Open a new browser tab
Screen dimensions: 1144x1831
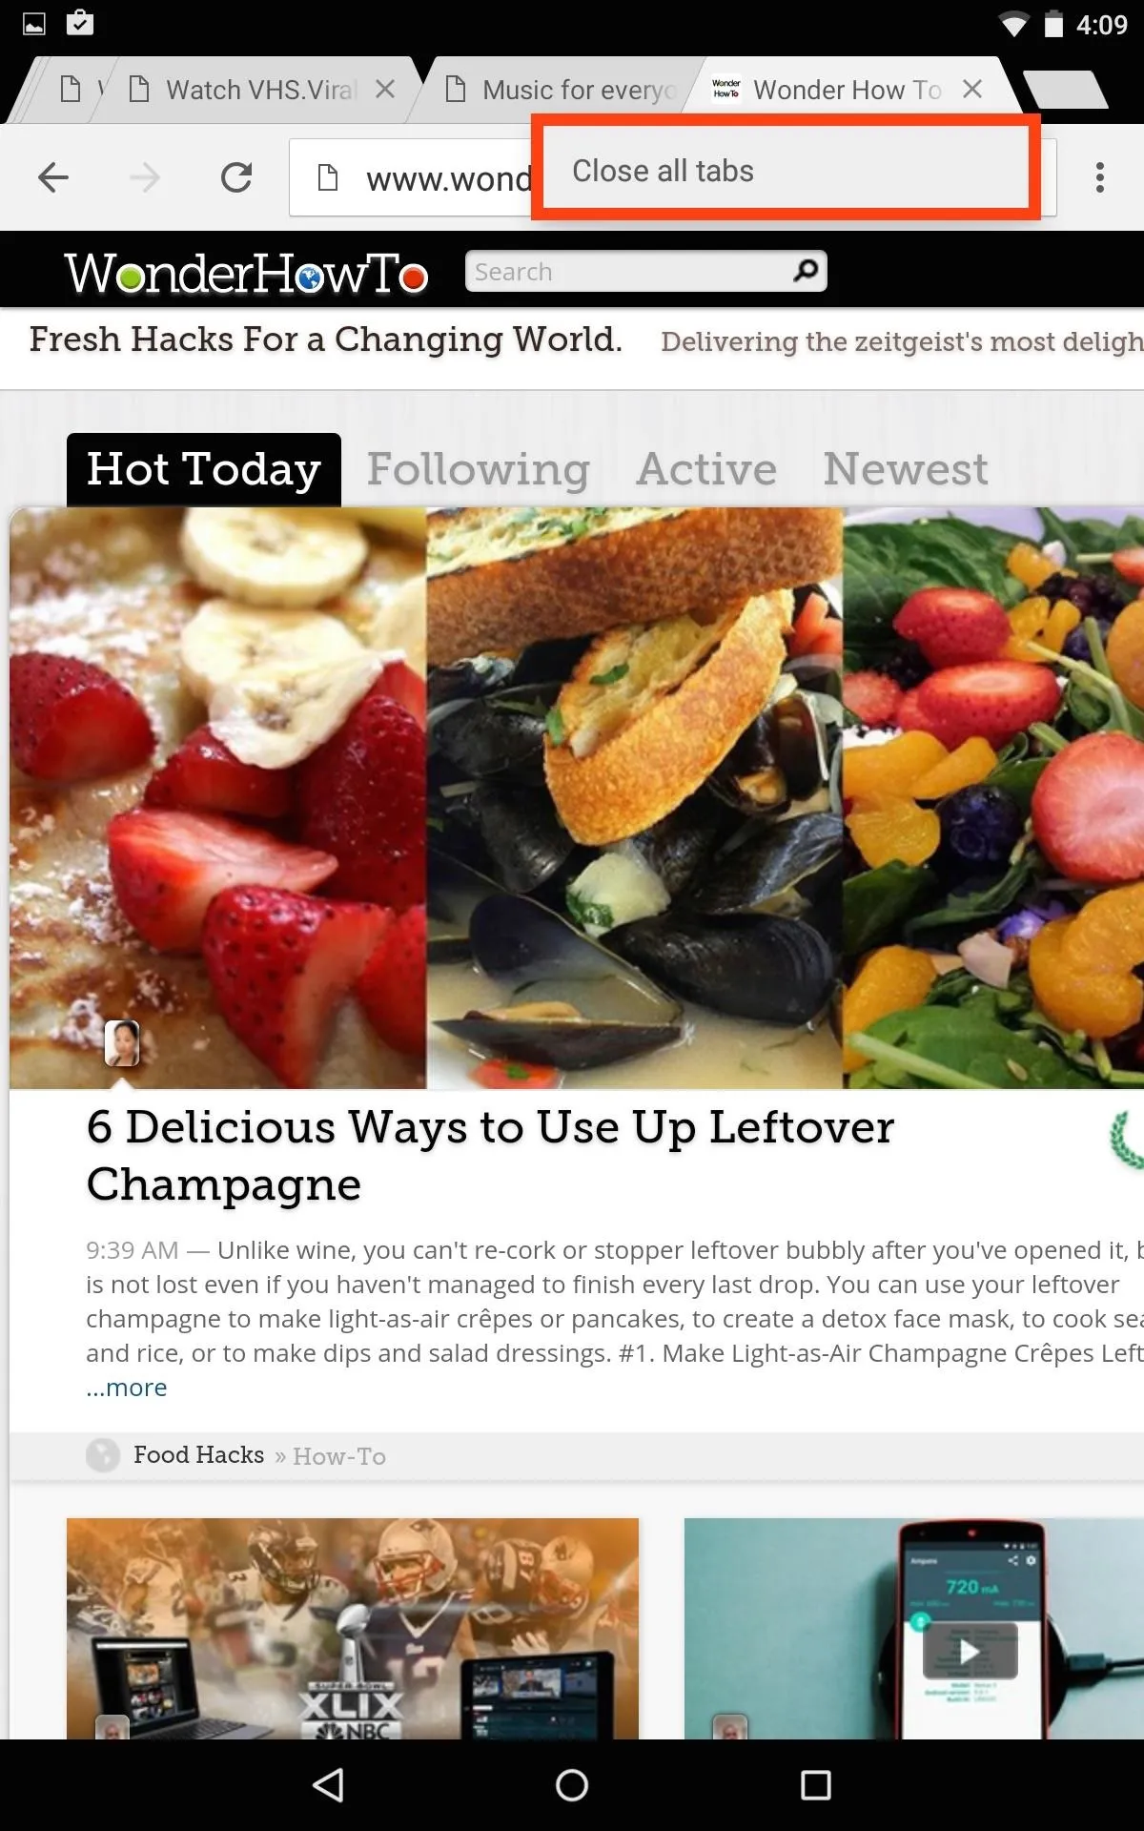(1065, 90)
